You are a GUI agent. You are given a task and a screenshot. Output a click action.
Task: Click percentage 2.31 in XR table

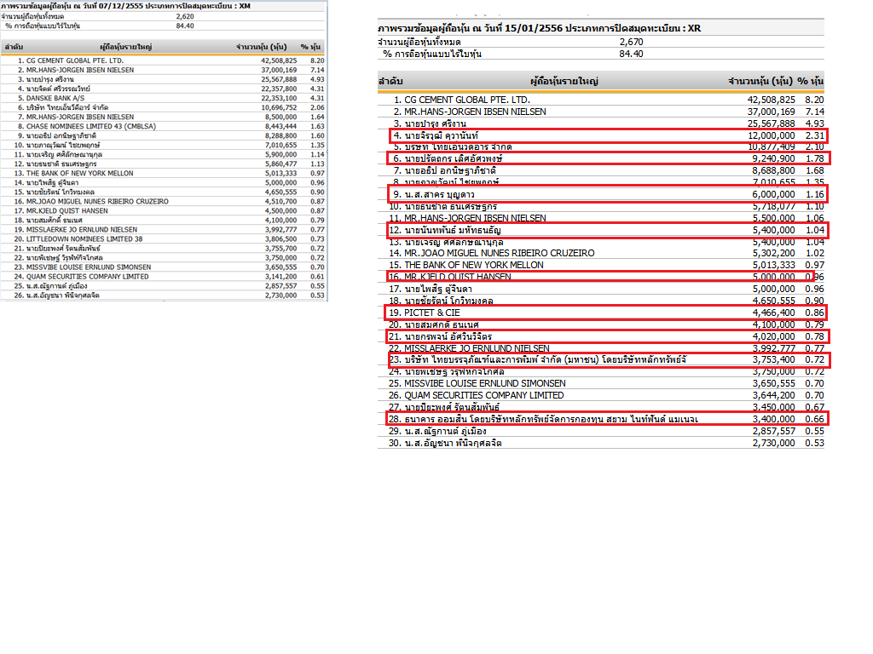click(814, 135)
